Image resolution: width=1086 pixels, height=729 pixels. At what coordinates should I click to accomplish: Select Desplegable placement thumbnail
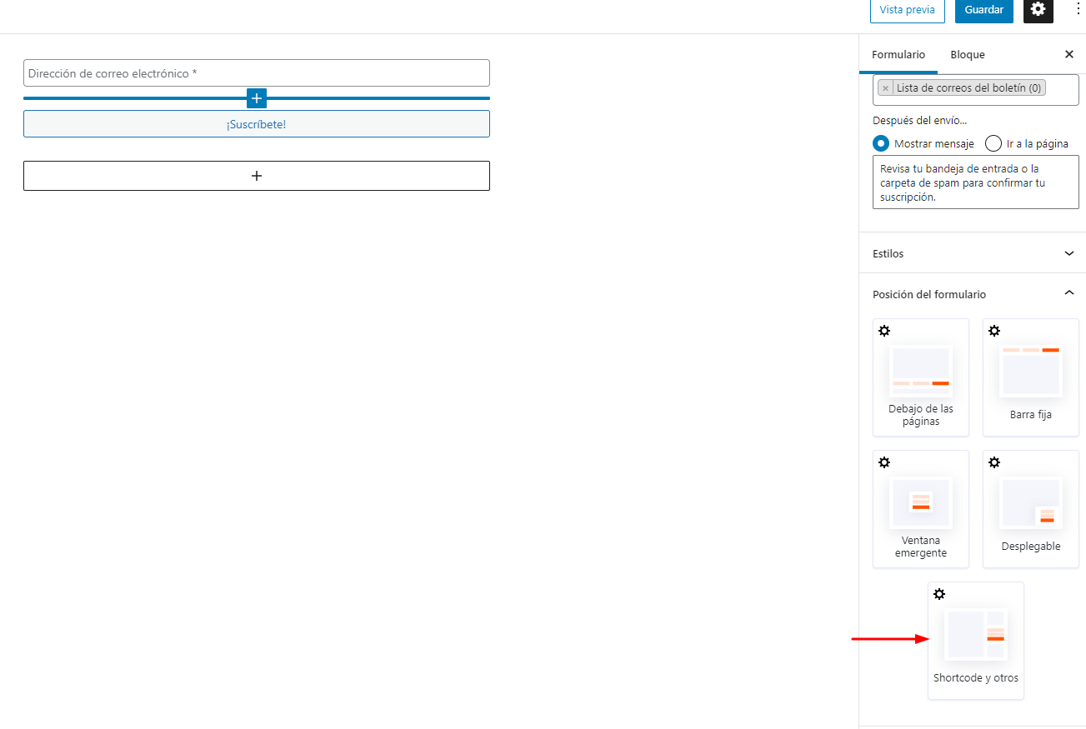click(x=1031, y=502)
